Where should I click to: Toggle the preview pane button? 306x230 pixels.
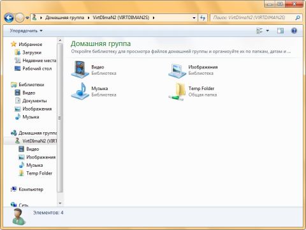click(x=280, y=31)
